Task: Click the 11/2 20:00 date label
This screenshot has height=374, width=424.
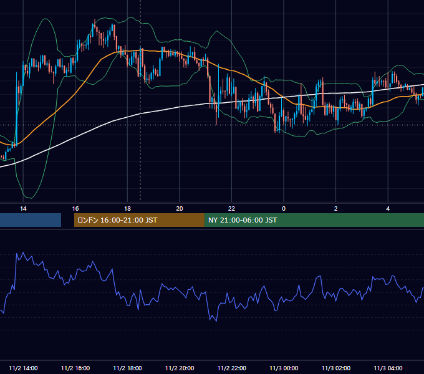Action: click(180, 368)
